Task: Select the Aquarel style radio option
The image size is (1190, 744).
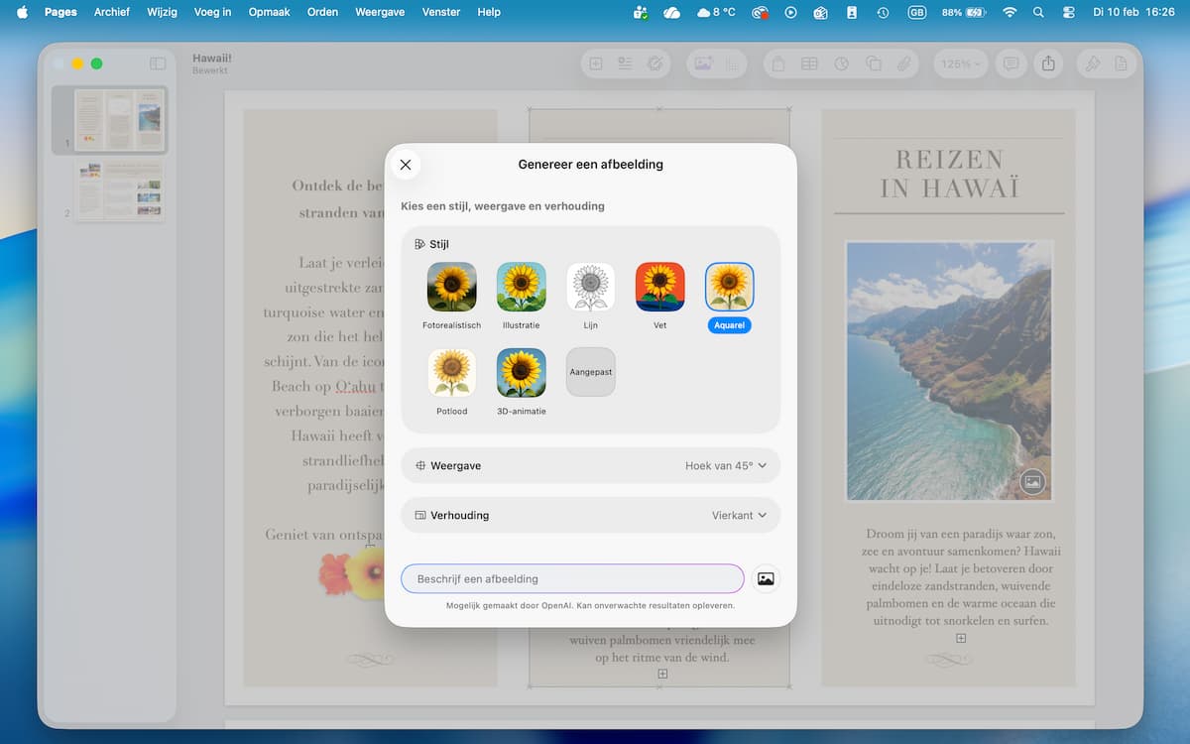Action: (x=729, y=287)
